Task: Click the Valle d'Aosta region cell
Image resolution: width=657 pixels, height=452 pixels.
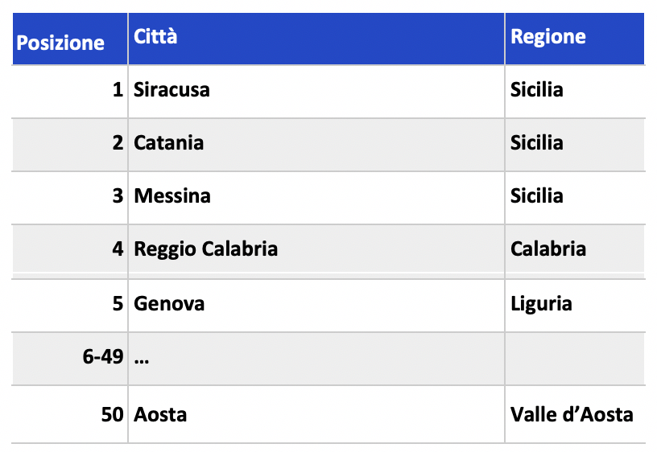Action: [x=572, y=415]
